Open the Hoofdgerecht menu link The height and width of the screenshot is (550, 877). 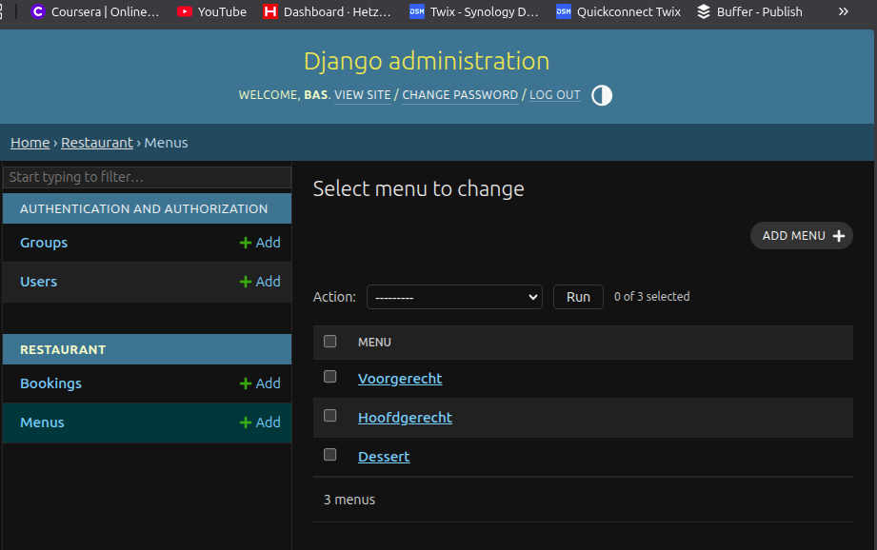pos(405,418)
